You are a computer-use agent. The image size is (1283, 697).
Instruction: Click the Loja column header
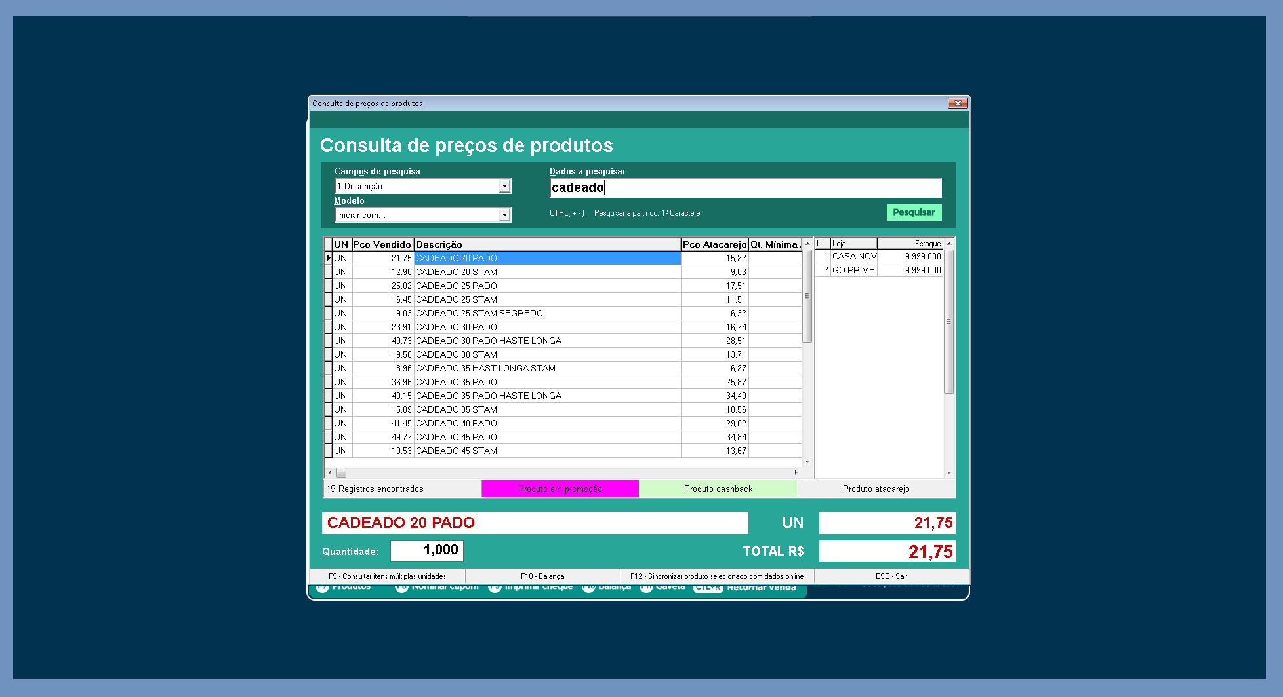point(853,243)
